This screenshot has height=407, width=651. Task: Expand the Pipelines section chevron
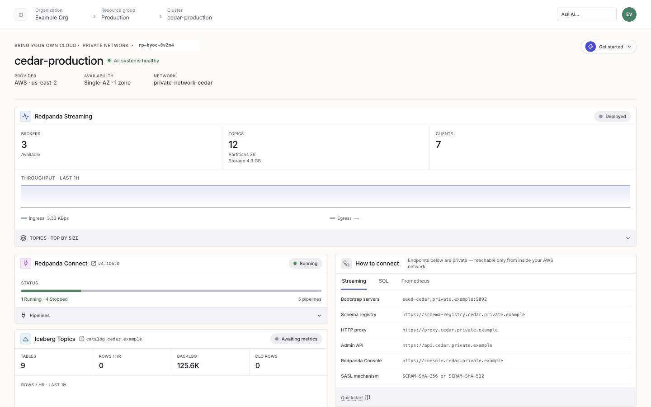319,316
